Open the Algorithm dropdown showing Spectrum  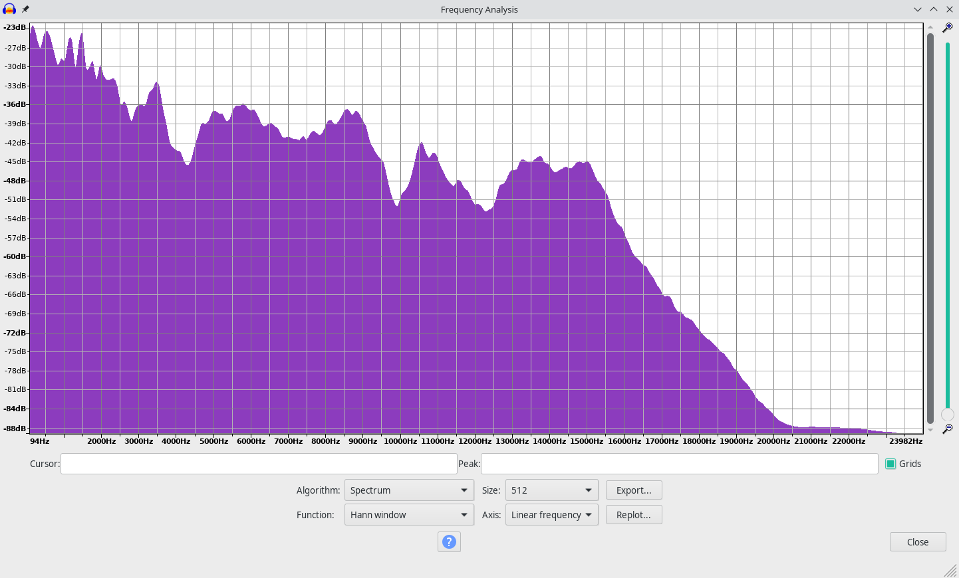(409, 490)
